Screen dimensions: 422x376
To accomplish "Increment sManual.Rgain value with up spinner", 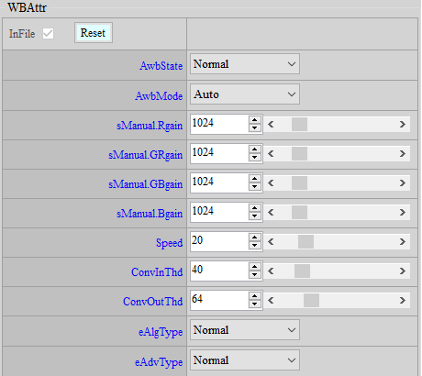I will (x=254, y=120).
